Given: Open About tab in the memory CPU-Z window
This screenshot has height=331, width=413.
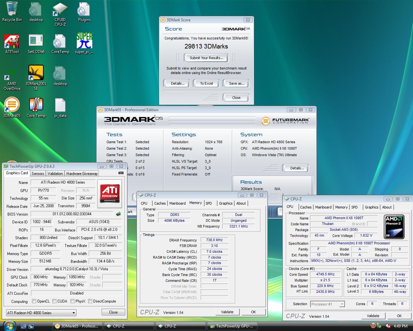Looking at the screenshot, I should point(241,203).
